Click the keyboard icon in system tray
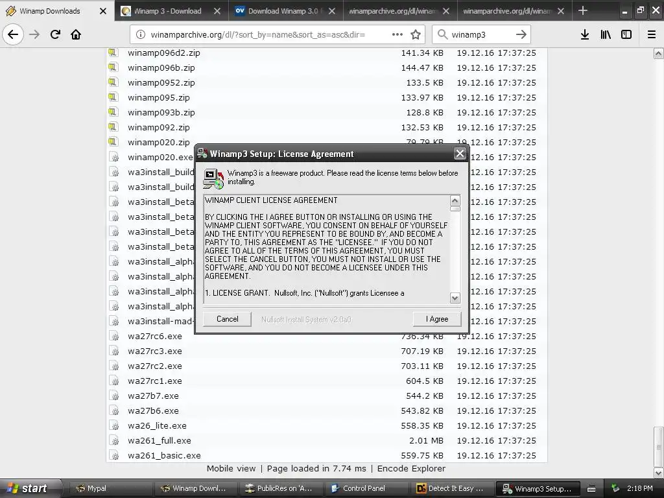This screenshot has width=664, height=498. pos(591,489)
